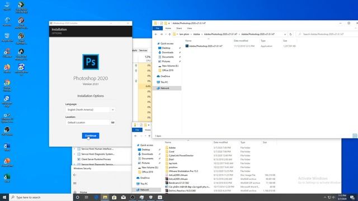Open Share tab in Adobe.Photoshop explorer window
Screen dimensions: 358x201
(x=179, y=28)
